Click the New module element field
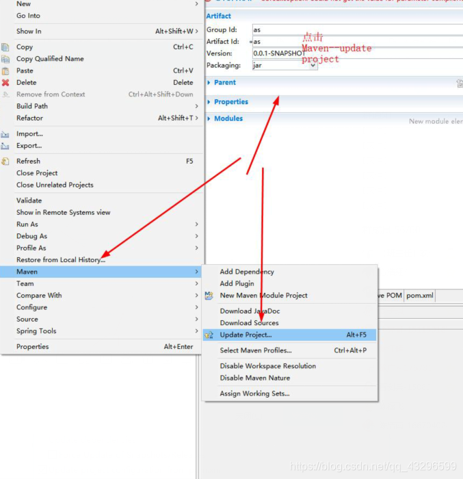Image resolution: width=463 pixels, height=479 pixels. (436, 121)
